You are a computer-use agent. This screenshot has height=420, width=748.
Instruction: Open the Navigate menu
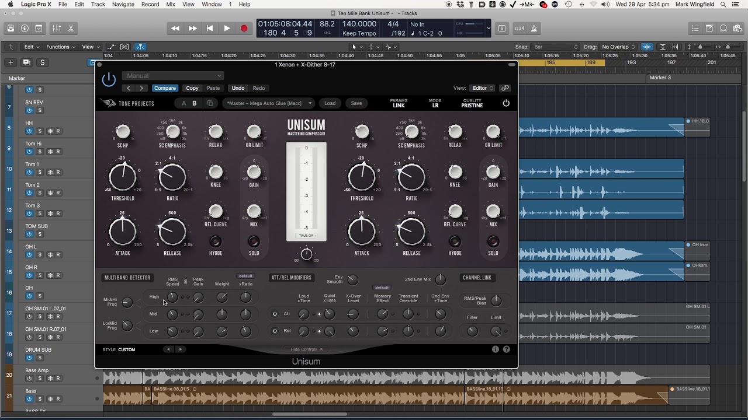tap(123, 4)
